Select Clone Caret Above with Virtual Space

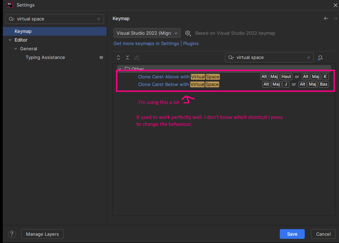(x=179, y=77)
